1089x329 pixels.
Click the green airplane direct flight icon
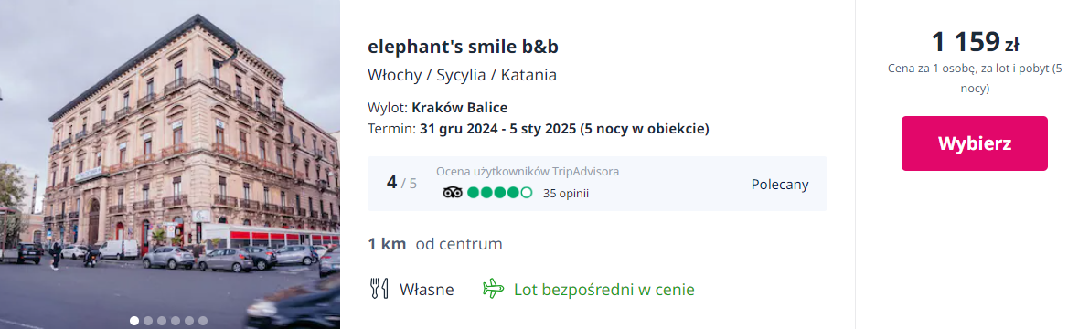493,289
